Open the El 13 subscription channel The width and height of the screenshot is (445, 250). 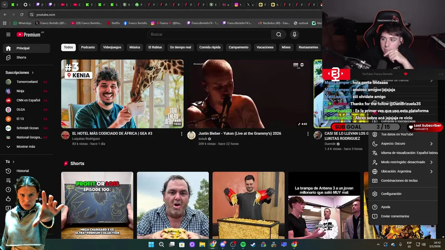(26, 119)
